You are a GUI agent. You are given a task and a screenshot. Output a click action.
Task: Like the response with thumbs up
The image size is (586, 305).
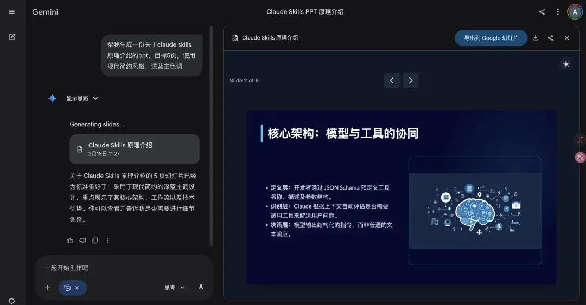click(70, 241)
